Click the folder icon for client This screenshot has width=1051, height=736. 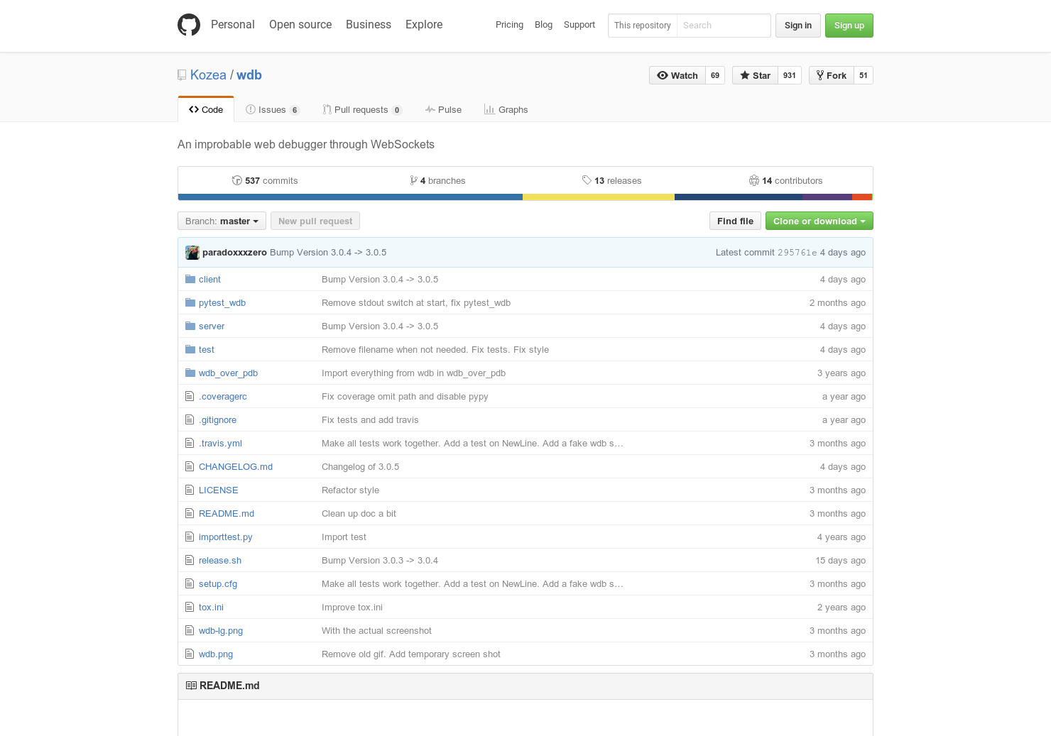pyautogui.click(x=190, y=279)
